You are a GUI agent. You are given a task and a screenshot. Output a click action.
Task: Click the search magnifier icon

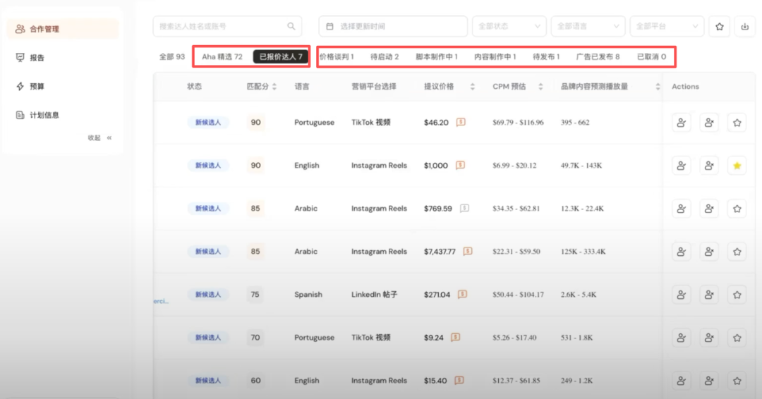[291, 26]
